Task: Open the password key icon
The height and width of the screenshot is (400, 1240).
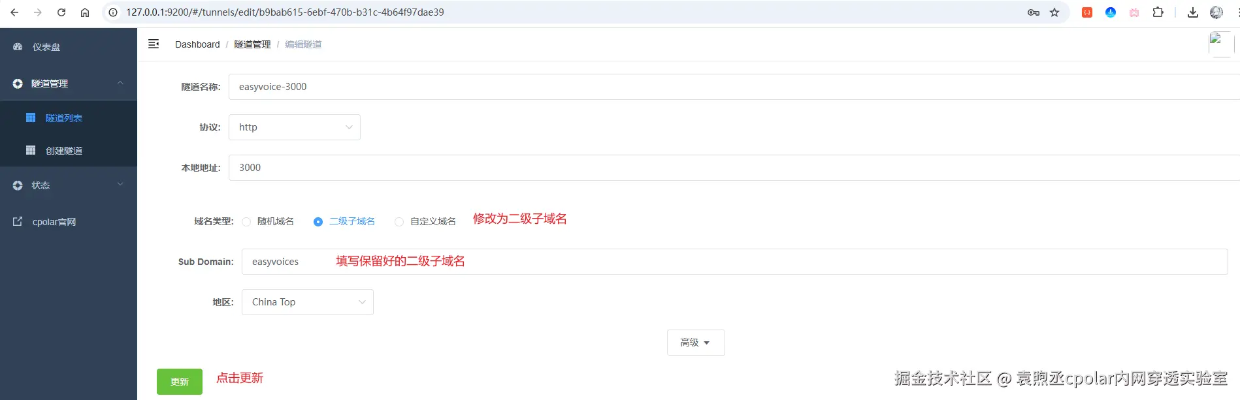Action: coord(1034,12)
